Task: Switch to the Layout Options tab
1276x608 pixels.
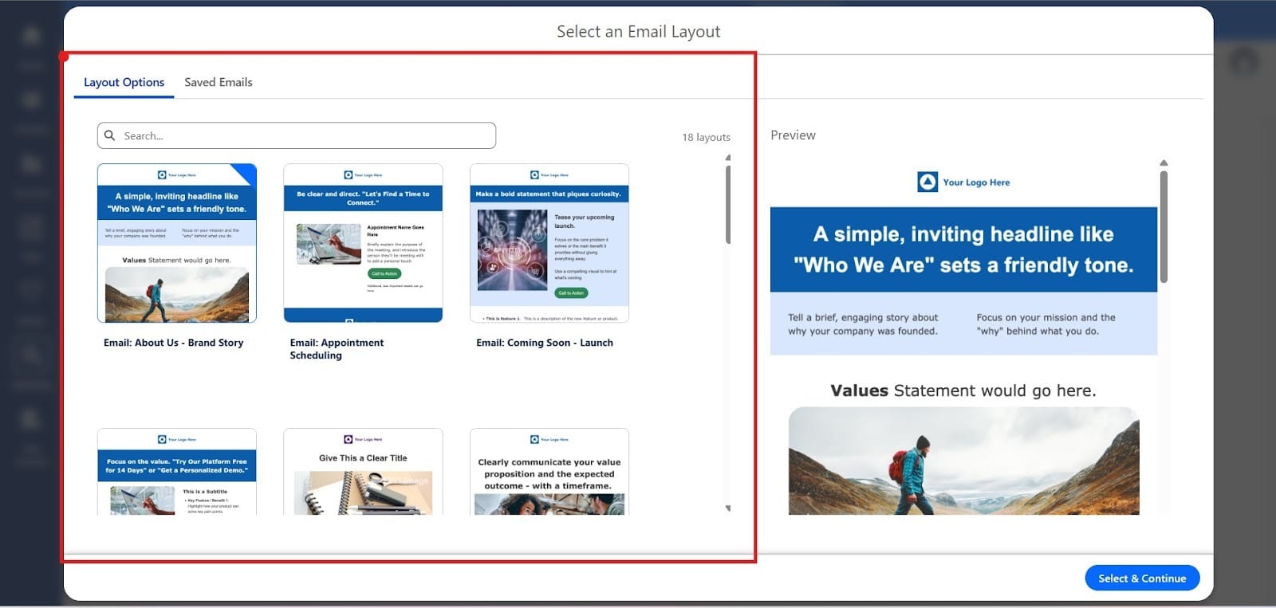Action: pos(124,82)
